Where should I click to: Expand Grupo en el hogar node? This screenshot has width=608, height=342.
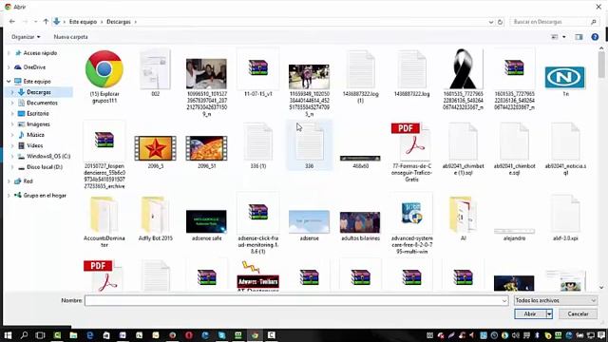click(9, 196)
